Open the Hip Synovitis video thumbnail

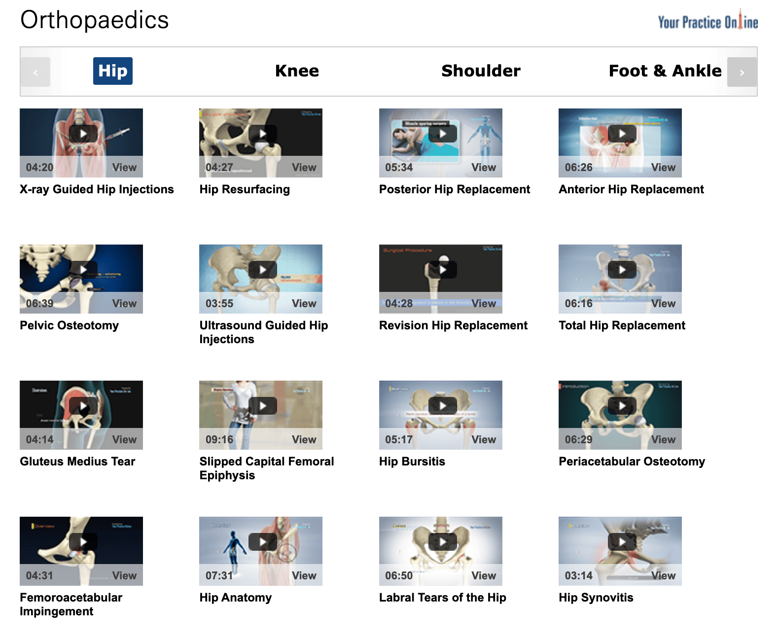(x=620, y=551)
